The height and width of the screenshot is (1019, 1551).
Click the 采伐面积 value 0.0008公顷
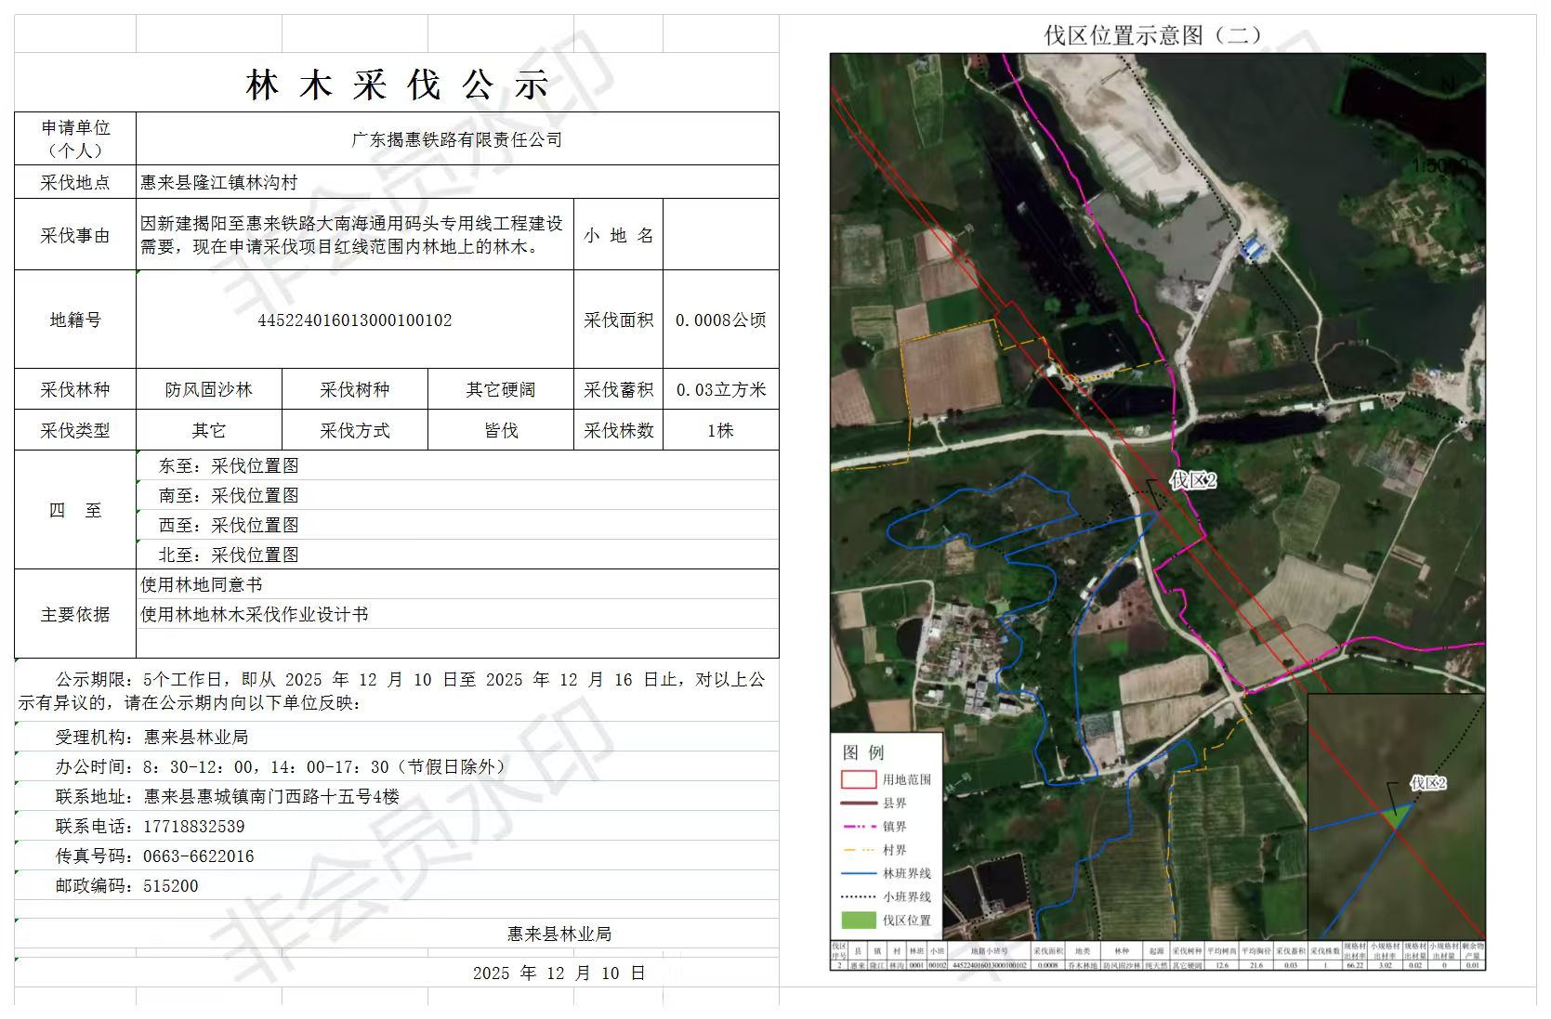[x=720, y=320]
